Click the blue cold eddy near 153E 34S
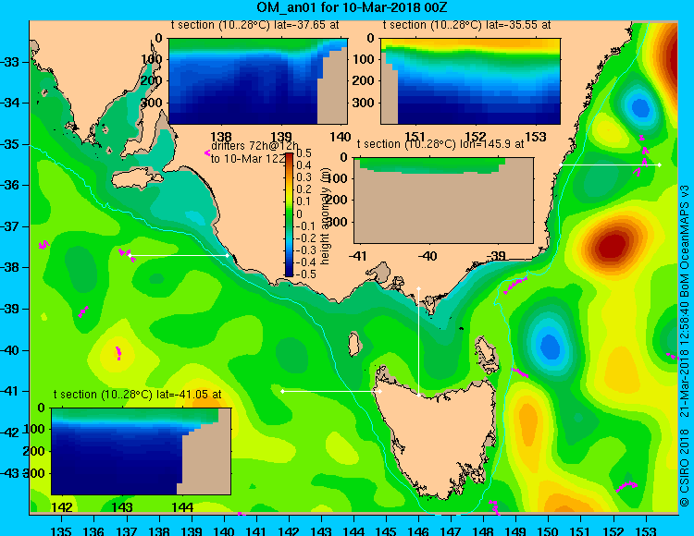 tap(640, 107)
